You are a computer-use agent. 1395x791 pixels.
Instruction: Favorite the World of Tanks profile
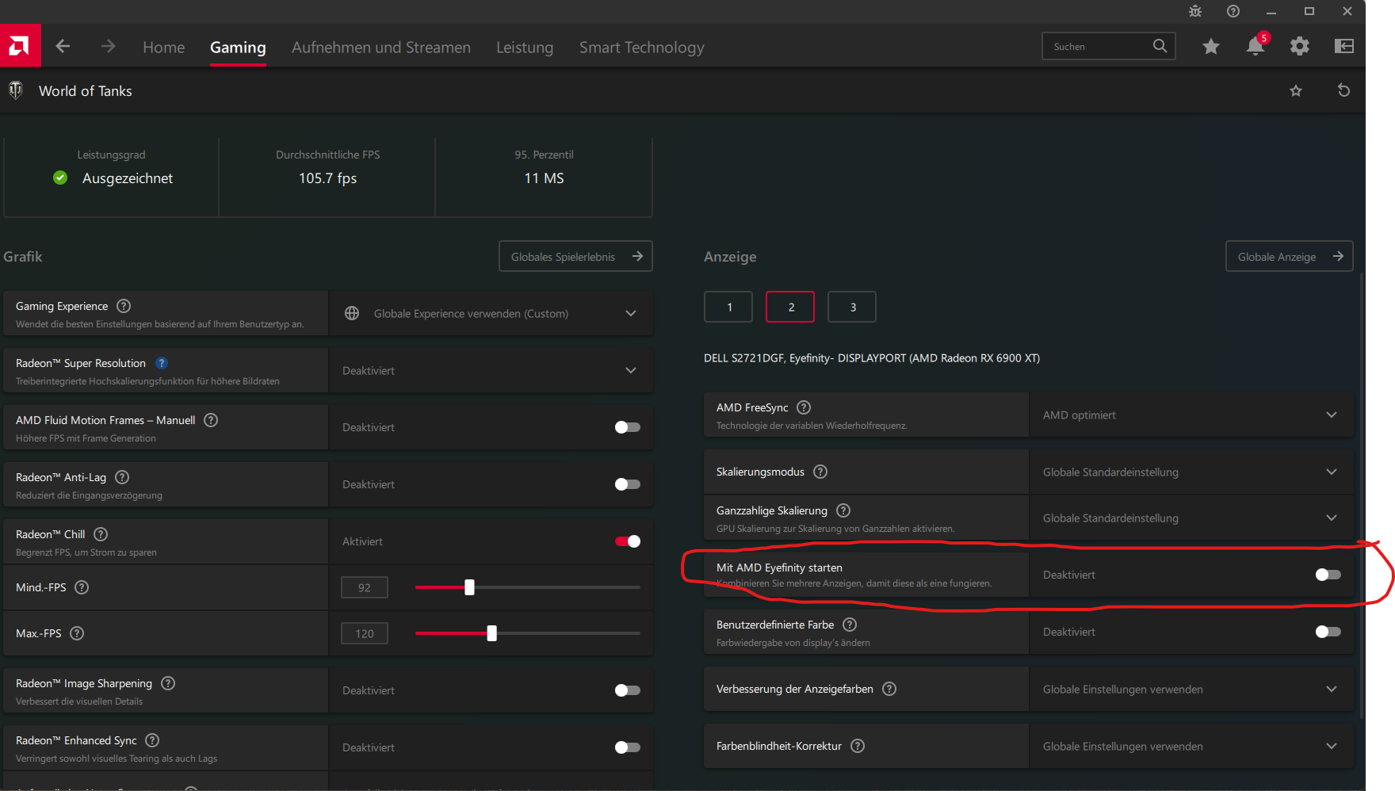tap(1296, 91)
